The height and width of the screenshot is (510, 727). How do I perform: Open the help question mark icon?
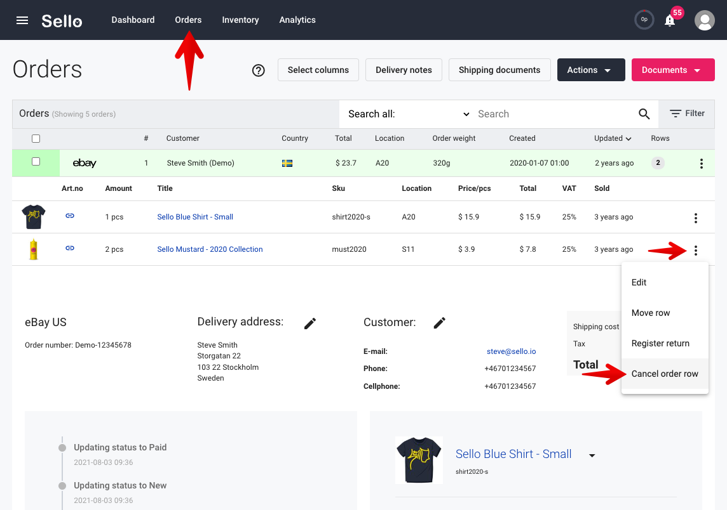click(x=258, y=70)
